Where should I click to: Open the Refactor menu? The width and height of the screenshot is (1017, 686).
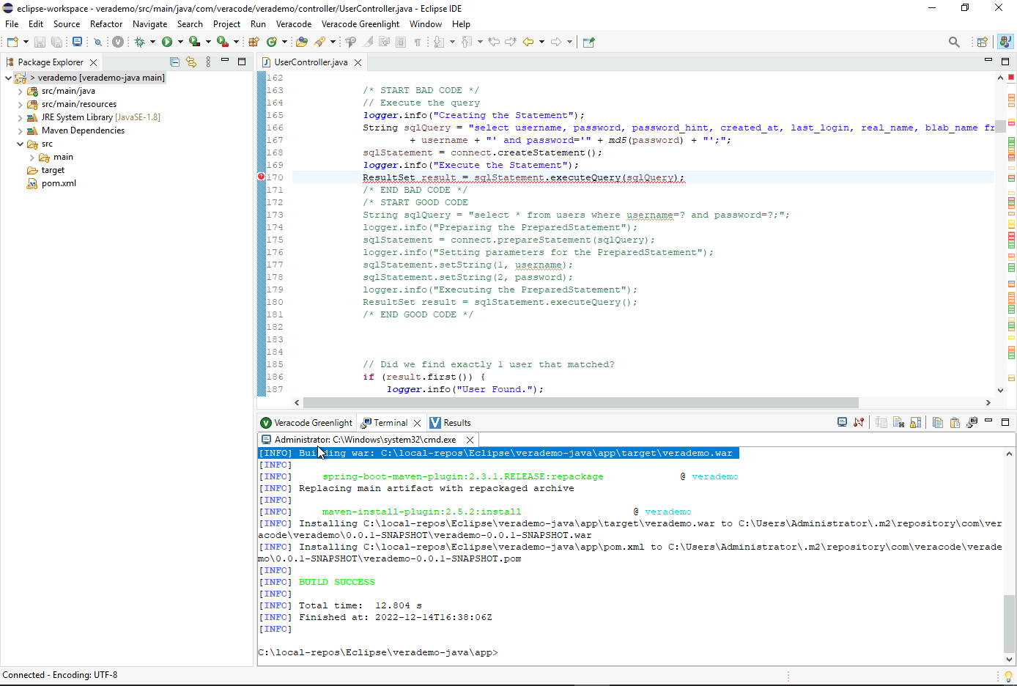pos(106,24)
